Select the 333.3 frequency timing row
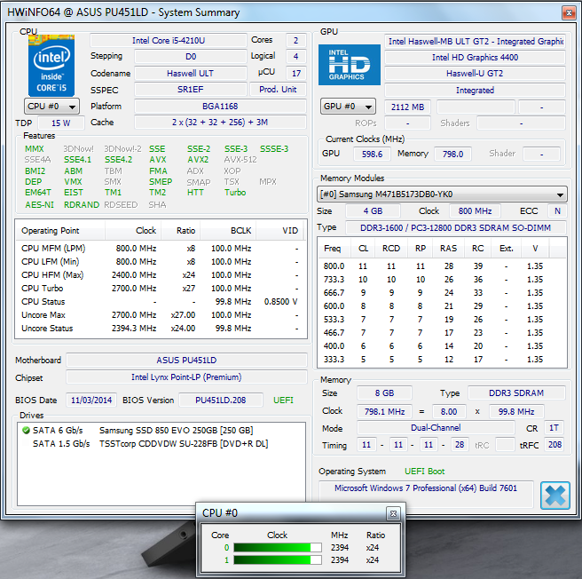 click(442, 360)
